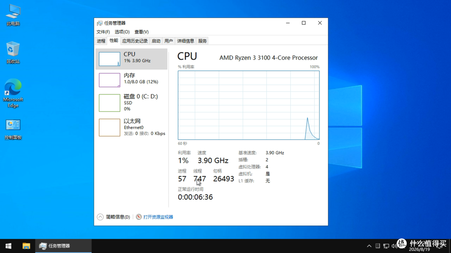This screenshot has height=253, width=451.
Task: Switch to the 应用历史记录 tab
Action: pos(135,41)
